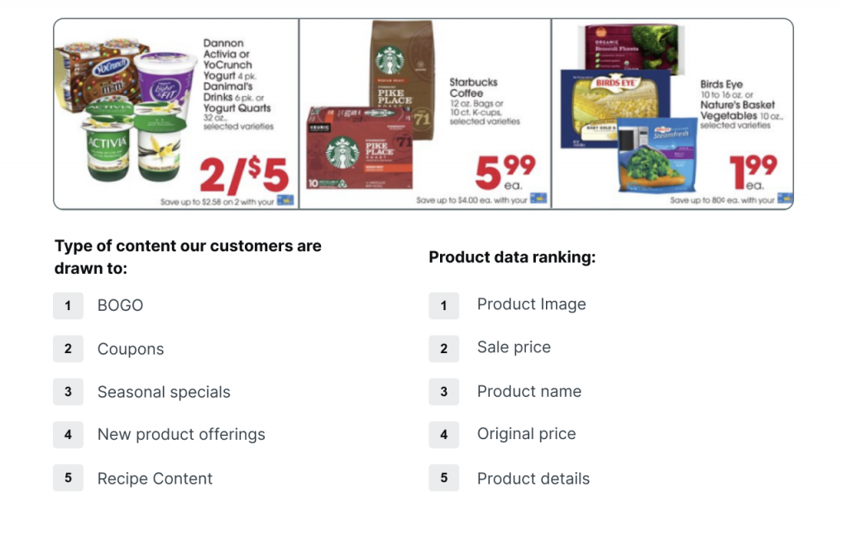Screen dimensions: 847x535
Task: Click the Product name ranking item
Action: 529,391
